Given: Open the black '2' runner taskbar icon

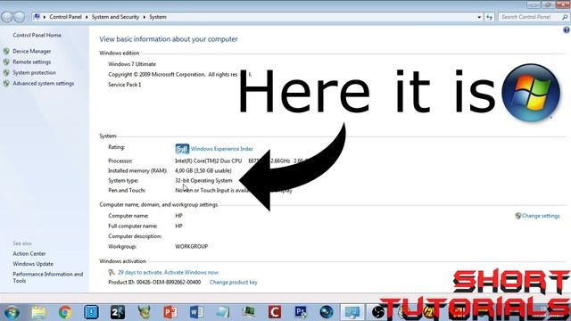Looking at the screenshot, I should pos(118,312).
